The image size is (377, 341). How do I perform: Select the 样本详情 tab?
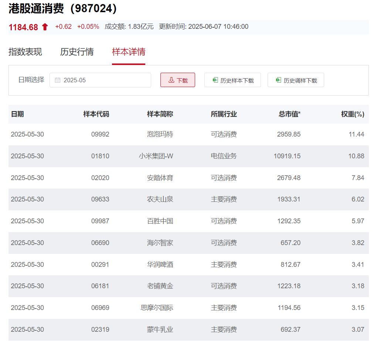[x=128, y=52]
